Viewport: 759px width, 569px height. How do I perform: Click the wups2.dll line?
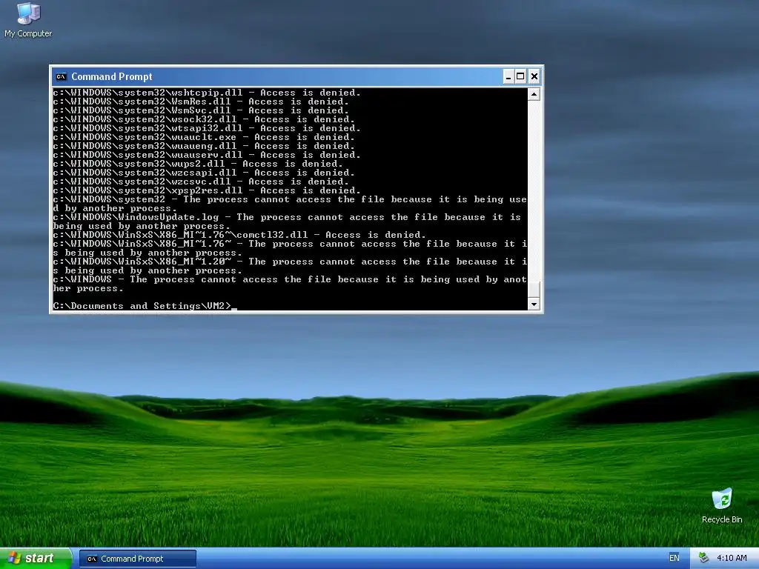[x=198, y=164]
